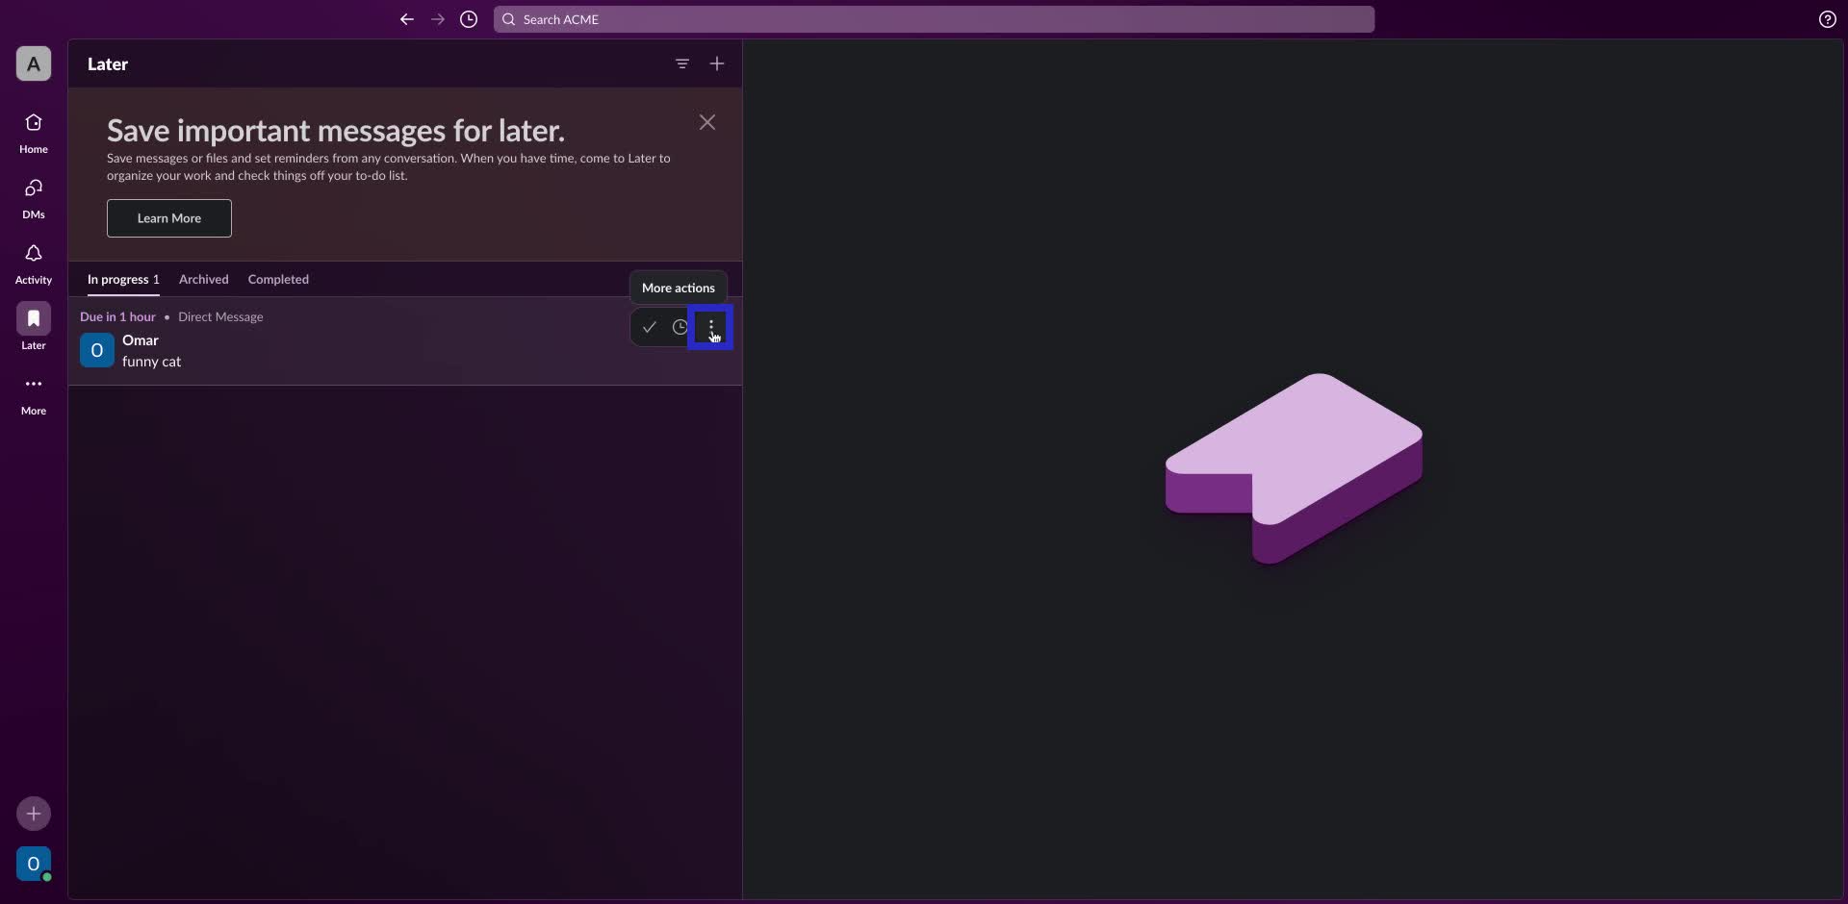Open the Help icon
The height and width of the screenshot is (904, 1848).
pos(1827,19)
